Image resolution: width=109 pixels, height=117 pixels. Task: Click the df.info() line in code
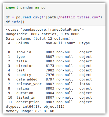click(15, 22)
